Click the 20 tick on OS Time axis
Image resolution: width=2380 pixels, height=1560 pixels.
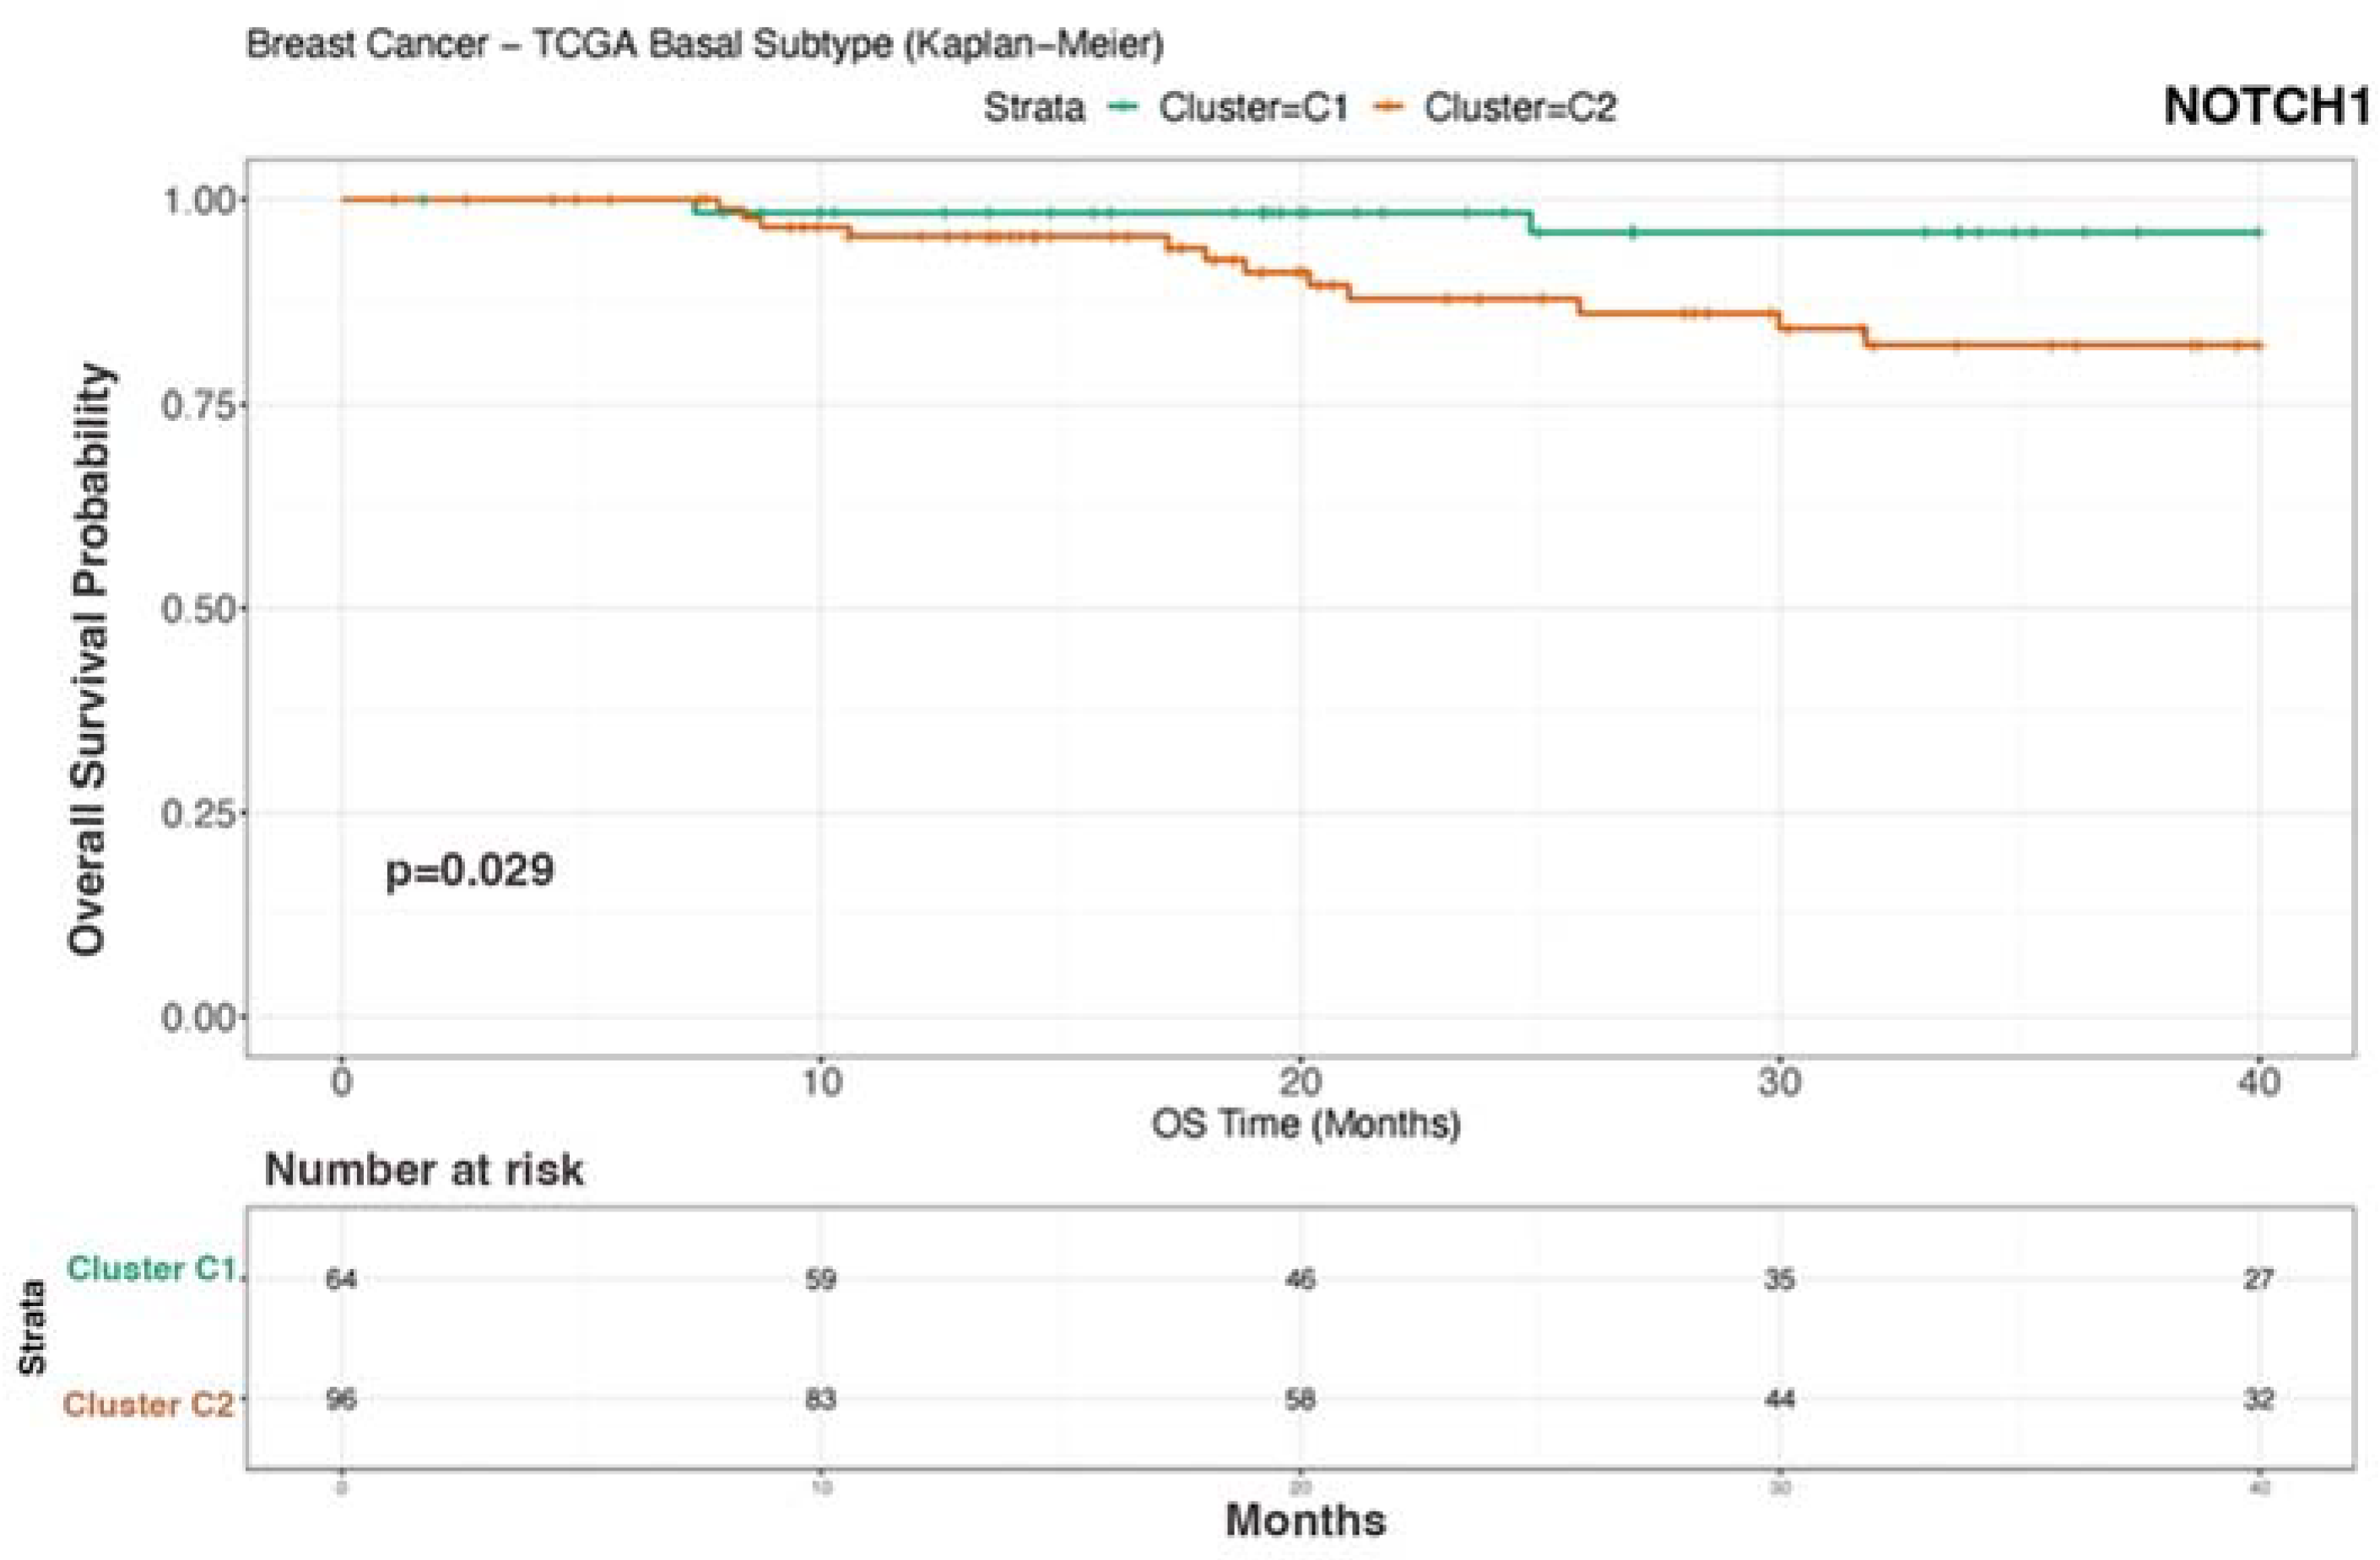coord(1300,1082)
